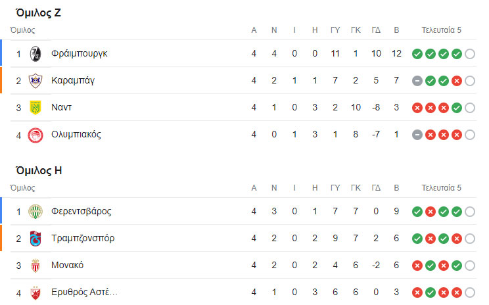This screenshot has width=489, height=305.
Task: Click the Monaco club crest icon
Action: [35, 266]
